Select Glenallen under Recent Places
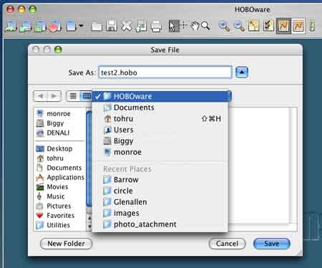The height and width of the screenshot is (268, 322). 160,202
